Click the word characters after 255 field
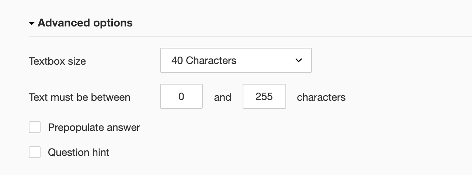The height and width of the screenshot is (175, 472). point(321,97)
